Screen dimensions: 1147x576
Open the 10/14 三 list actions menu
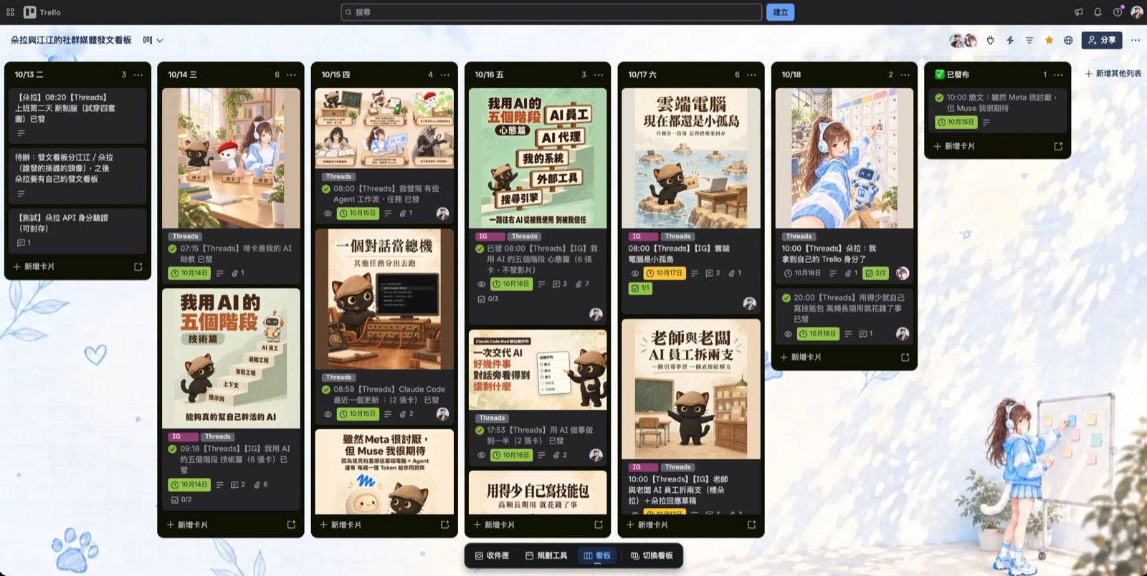pyautogui.click(x=292, y=75)
